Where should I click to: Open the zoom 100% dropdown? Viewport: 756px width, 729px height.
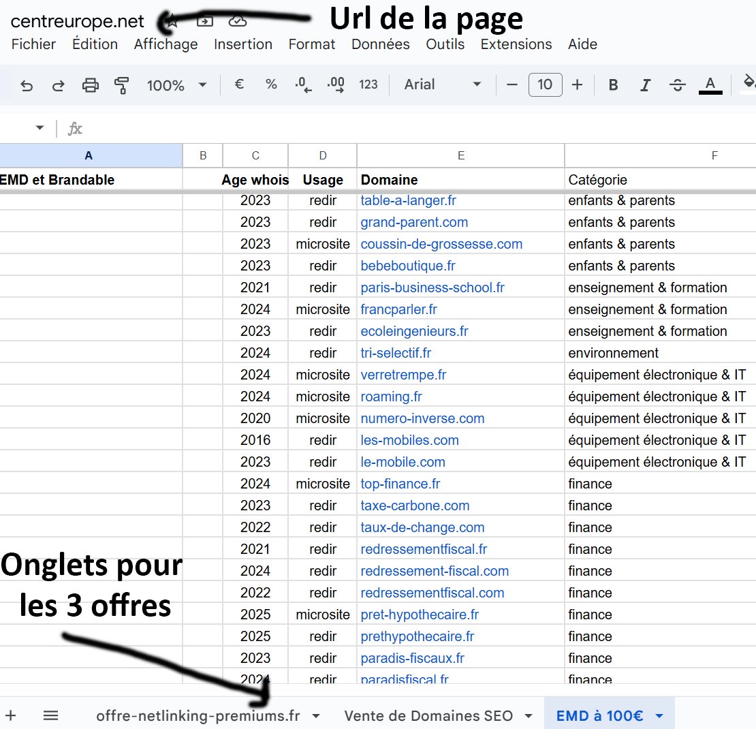[x=176, y=85]
